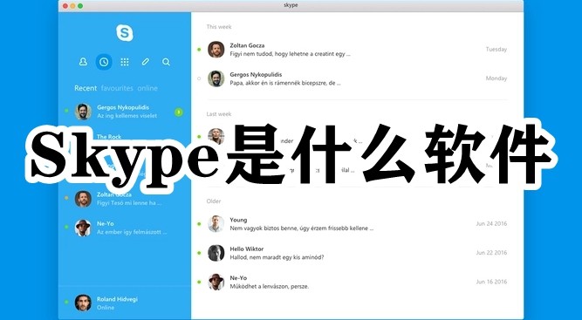Click the Last week section header
This screenshot has width=582, height=320.
(219, 114)
